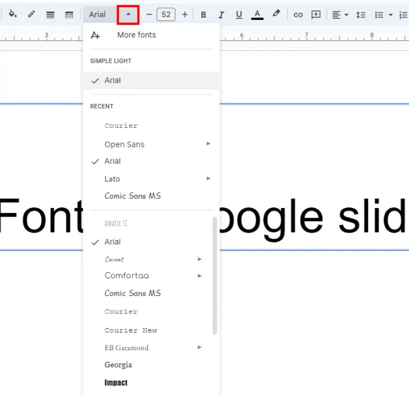Expand the bulleted list dropdown arrow
The height and width of the screenshot is (395, 409).
pyautogui.click(x=391, y=15)
